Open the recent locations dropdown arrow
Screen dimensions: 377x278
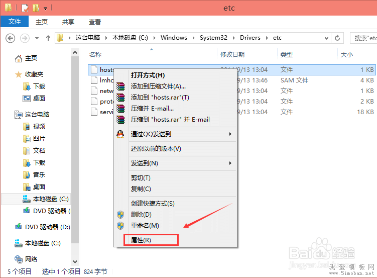(x=37, y=38)
